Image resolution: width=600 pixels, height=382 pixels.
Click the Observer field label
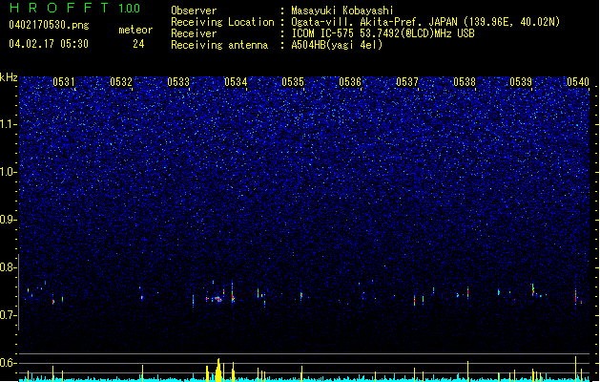(x=194, y=11)
